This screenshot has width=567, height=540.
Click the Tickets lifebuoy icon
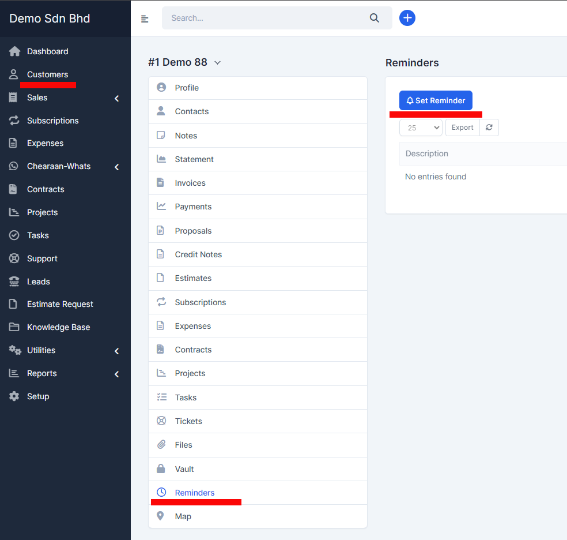point(161,421)
